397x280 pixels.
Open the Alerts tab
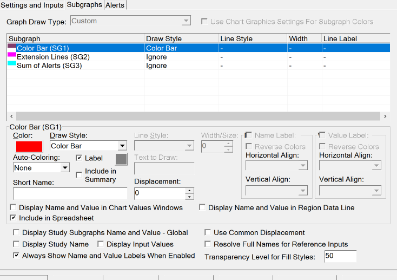click(115, 5)
